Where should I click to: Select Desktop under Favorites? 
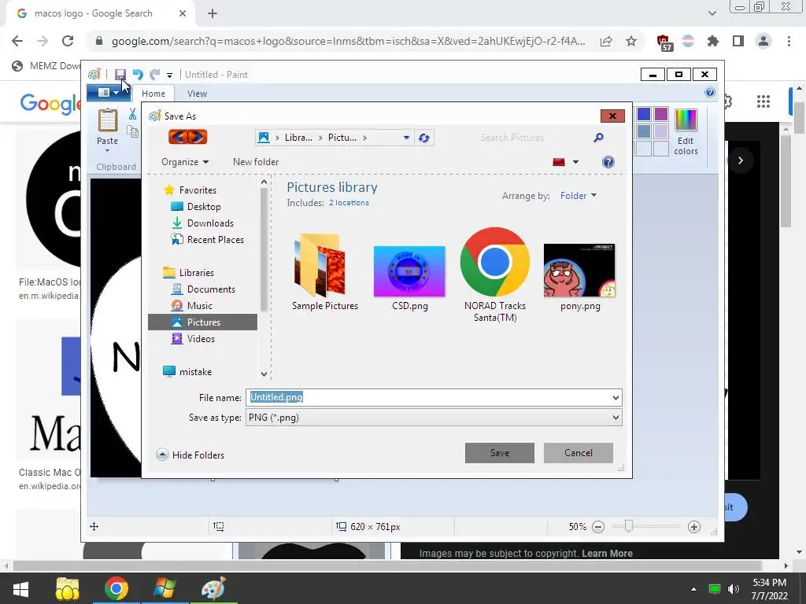point(196,207)
